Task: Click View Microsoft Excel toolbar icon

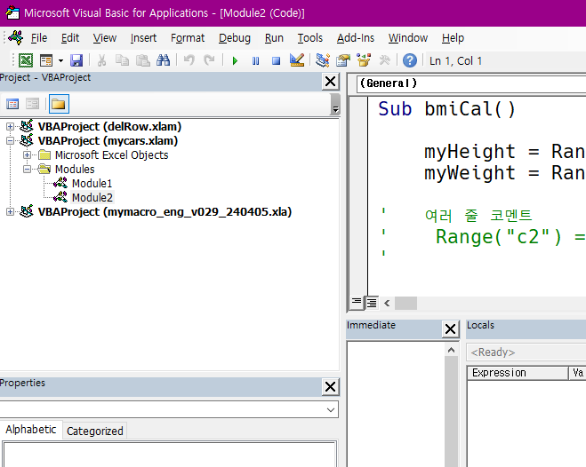Action: click(26, 60)
